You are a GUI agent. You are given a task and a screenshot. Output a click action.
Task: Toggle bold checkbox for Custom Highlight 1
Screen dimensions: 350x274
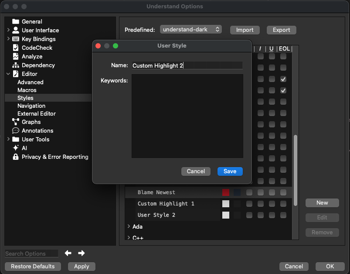click(249, 204)
